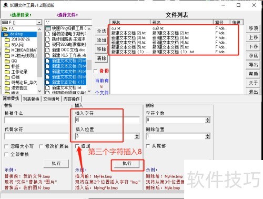Image resolution: width=263 pixels, height=199 pixels.
Task: Select the 归档 folder
Action: point(15,77)
